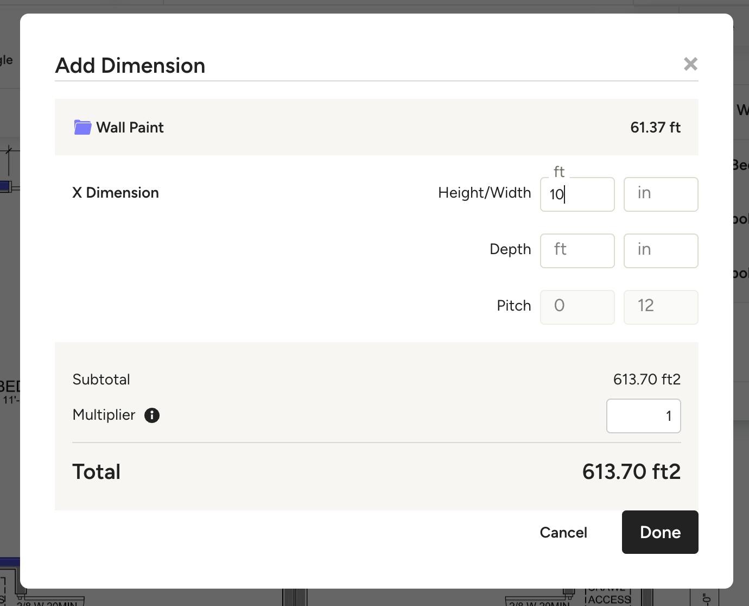Click the Wall Paint item name
749x606 pixels.
pos(130,127)
